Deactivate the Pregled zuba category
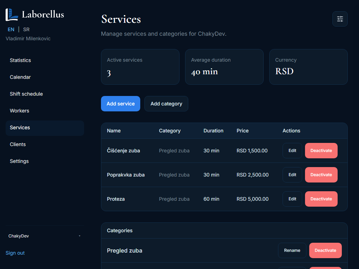359x269 pixels. (325, 250)
